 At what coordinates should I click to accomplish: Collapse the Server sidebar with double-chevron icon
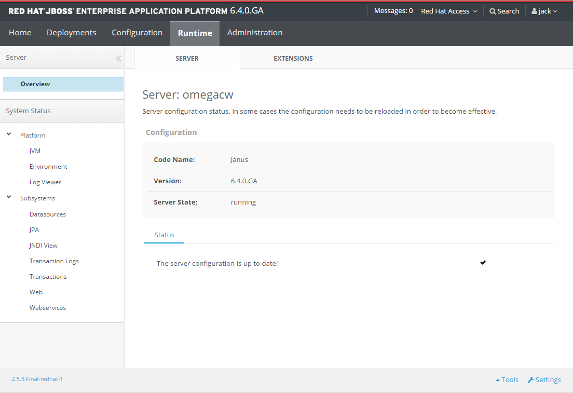tap(118, 58)
